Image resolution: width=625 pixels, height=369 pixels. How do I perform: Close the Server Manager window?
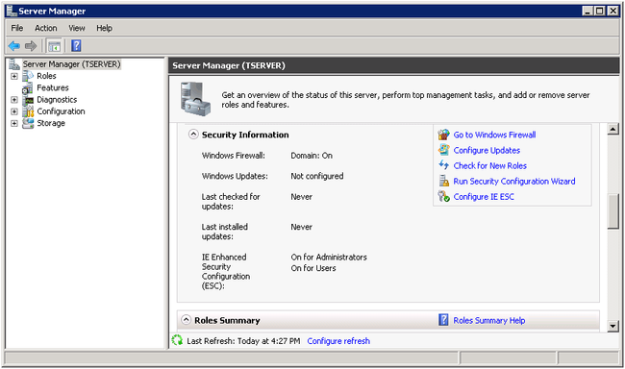tap(612, 11)
